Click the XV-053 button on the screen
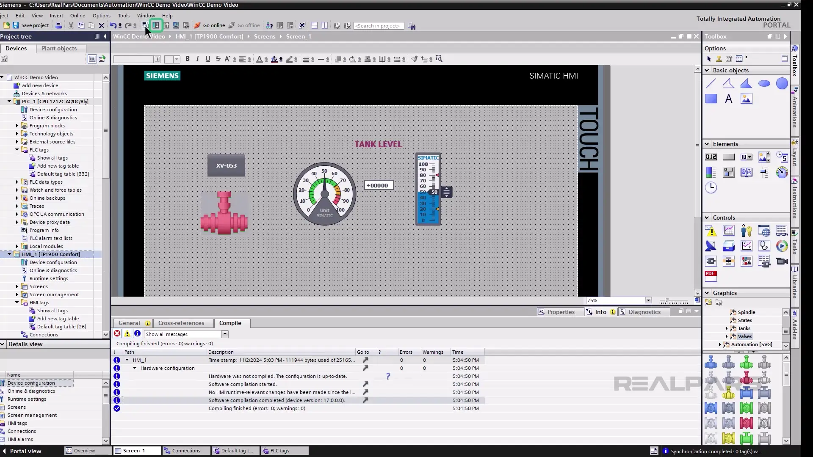 click(x=226, y=165)
